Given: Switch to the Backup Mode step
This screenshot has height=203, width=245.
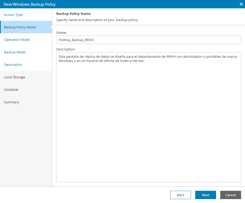Looking at the screenshot, I should (15, 52).
